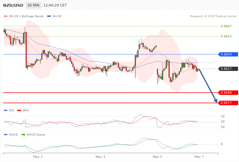Click the red 0.6577 support price tag
Image resolution: width=239 pixels, height=162 pixels.
click(x=228, y=103)
